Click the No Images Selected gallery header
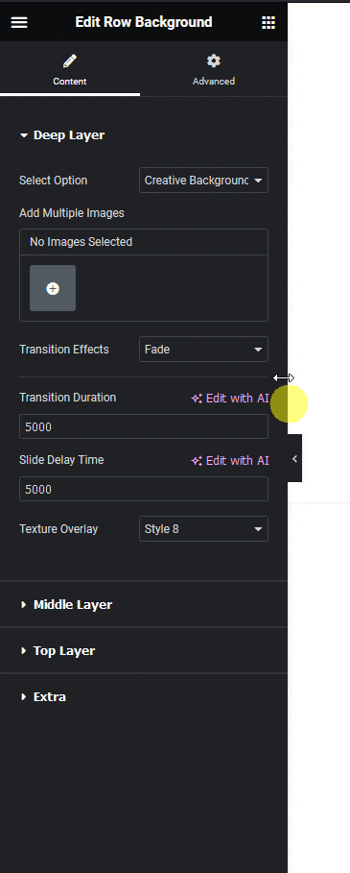Screen dimensions: 350x873 click(143, 242)
